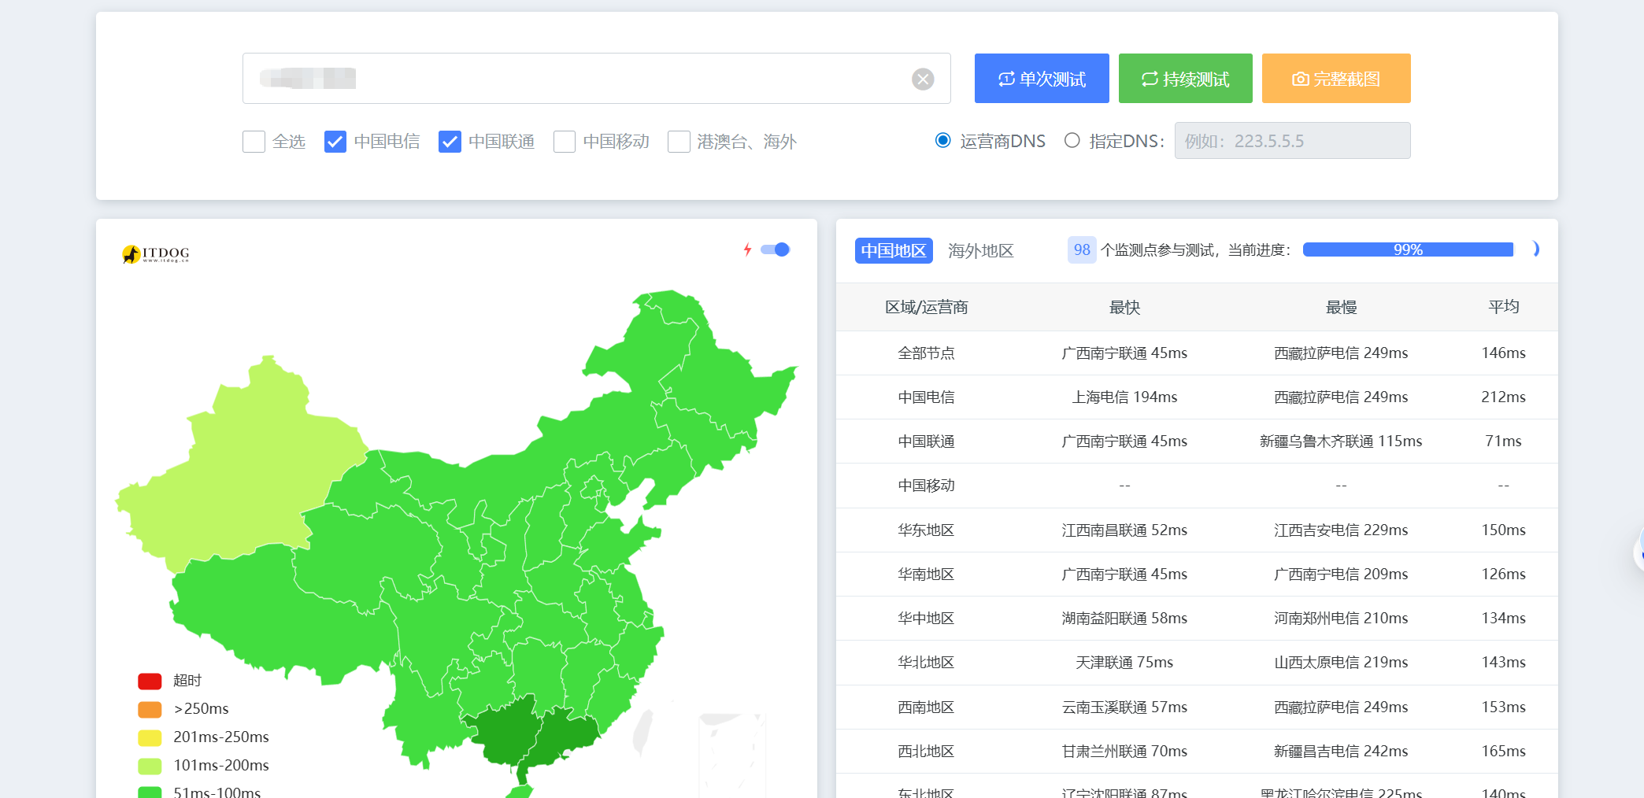Sort by the 最快 column header

(1124, 307)
